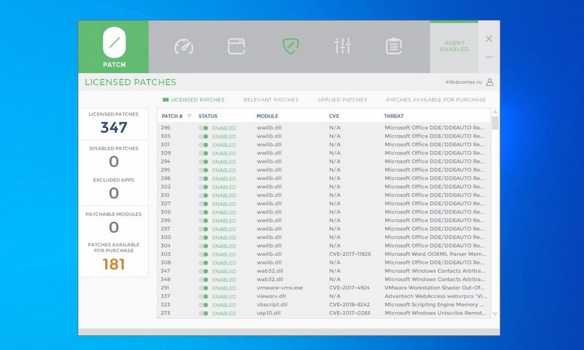
Task: Open PATCHES AVAILABLE FOR PURCHASE tab
Action: point(436,100)
